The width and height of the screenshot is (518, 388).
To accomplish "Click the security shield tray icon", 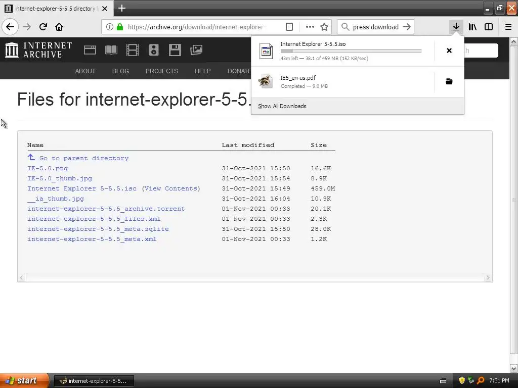I will 462,381.
